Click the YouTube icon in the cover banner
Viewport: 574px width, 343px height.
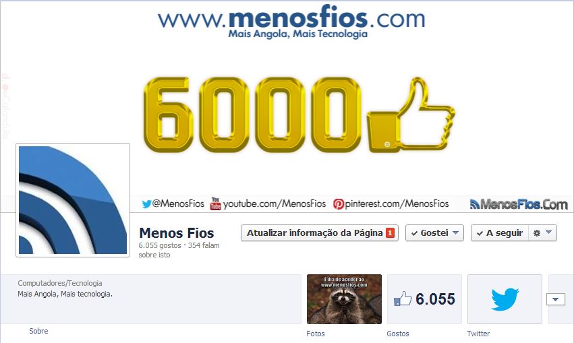pyautogui.click(x=216, y=204)
